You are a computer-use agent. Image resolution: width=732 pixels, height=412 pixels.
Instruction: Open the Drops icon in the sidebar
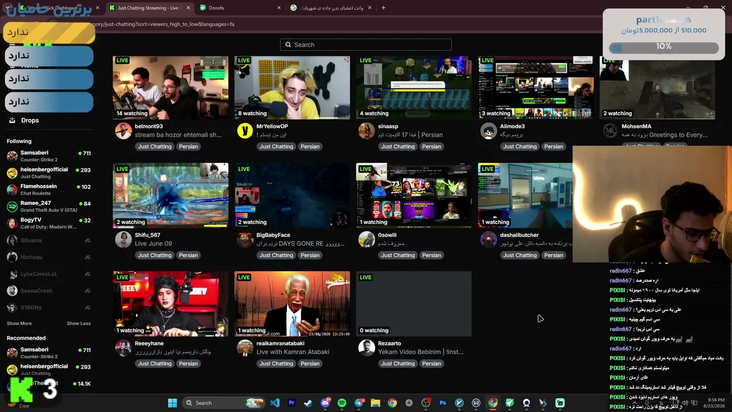click(12, 120)
